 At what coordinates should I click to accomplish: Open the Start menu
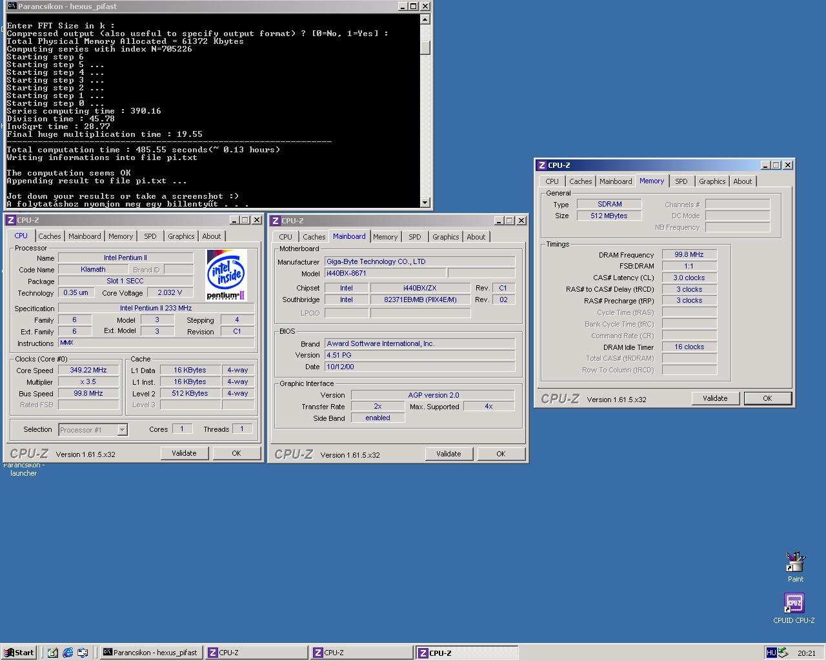(x=19, y=653)
